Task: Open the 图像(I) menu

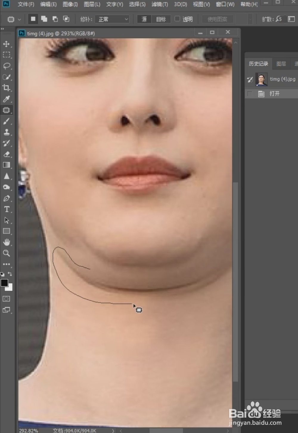Action: [70, 4]
